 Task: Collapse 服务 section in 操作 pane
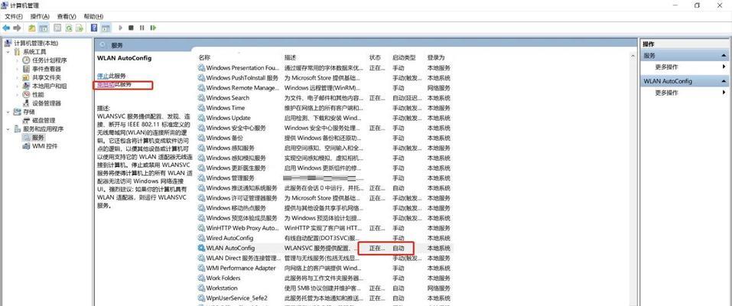coord(724,56)
